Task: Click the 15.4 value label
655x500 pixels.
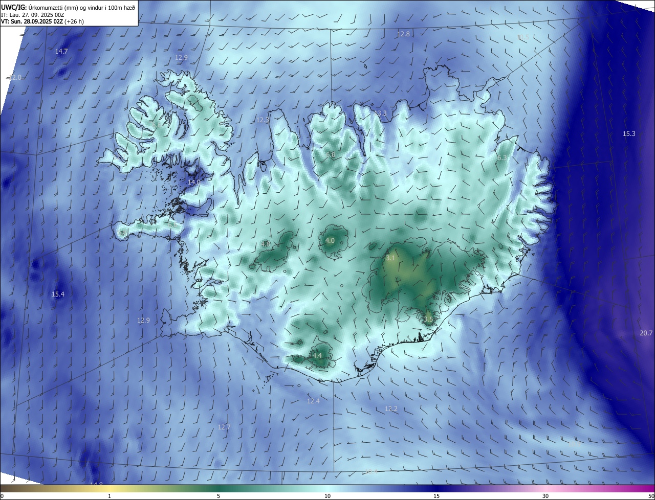Action: (58, 294)
